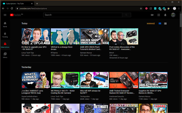The image size is (182, 113).
Task: Open the YouTube account avatar menu
Action: click(173, 15)
